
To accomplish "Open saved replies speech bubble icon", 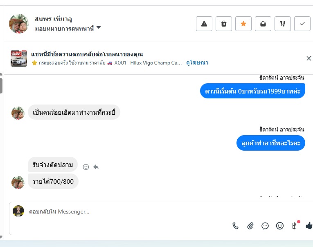I will pos(265,226).
